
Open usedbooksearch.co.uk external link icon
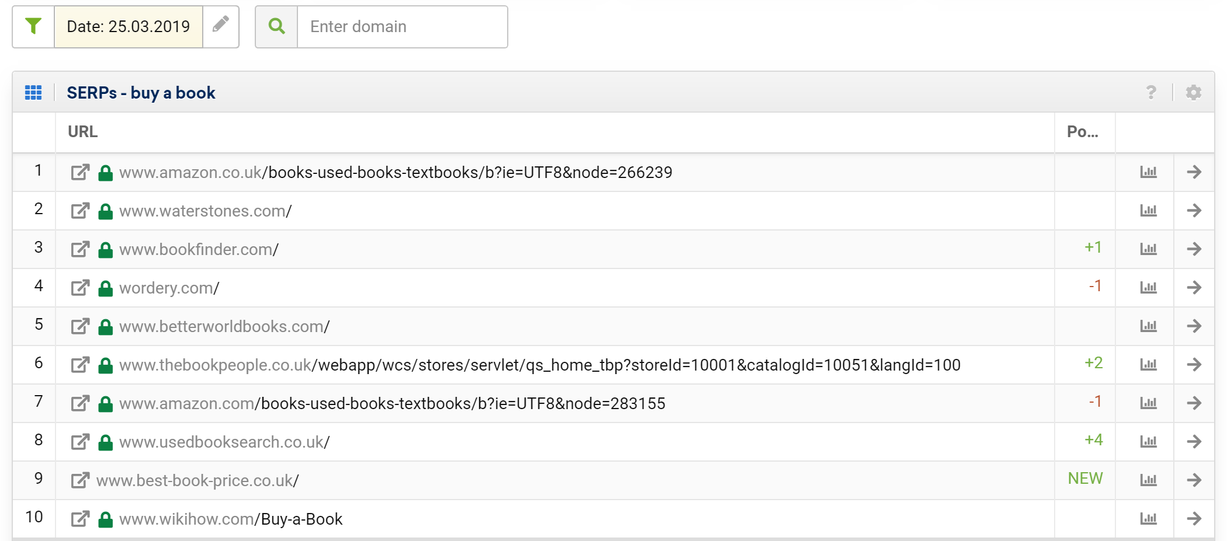point(80,442)
